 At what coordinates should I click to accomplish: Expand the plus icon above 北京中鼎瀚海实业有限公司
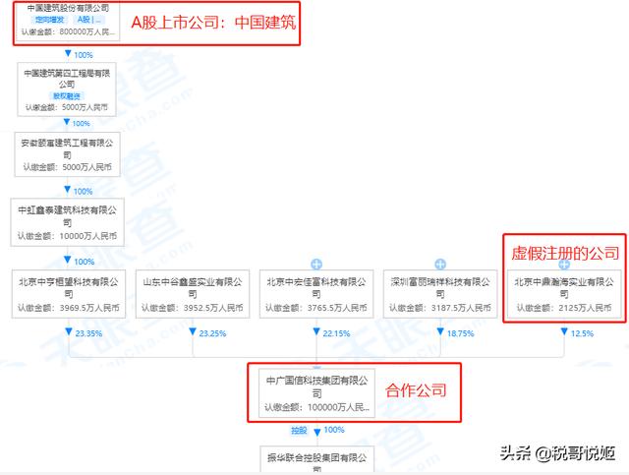564,265
